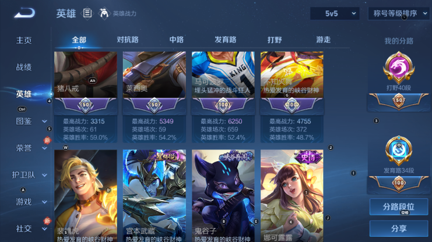The width and height of the screenshot is (432, 242).
Task: Click the 分路段位 button
Action: 399,207
